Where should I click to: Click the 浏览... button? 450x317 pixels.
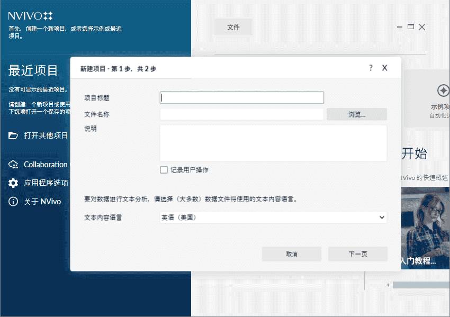(x=357, y=114)
